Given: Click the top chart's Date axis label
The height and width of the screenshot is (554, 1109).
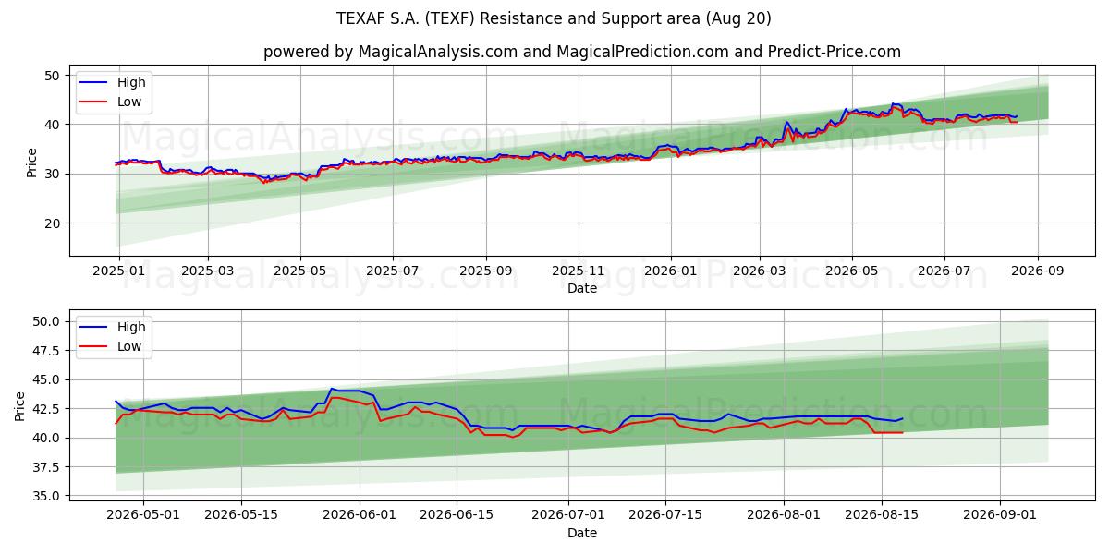Looking at the screenshot, I should [582, 288].
